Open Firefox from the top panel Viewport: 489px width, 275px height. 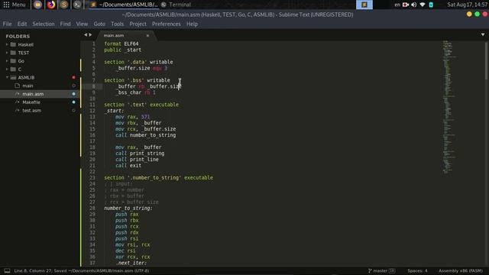coord(51,5)
